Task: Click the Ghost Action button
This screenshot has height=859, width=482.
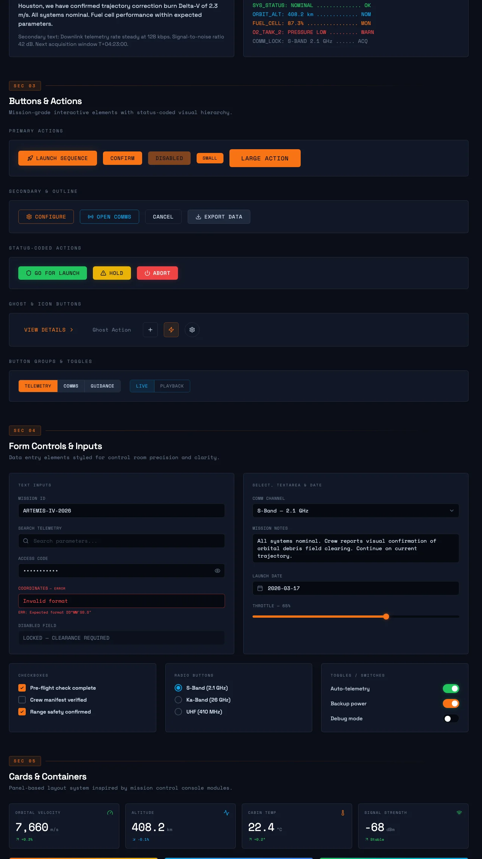Action: [112, 330]
